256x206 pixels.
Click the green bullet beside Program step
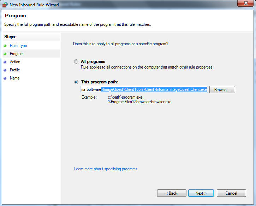(5, 54)
